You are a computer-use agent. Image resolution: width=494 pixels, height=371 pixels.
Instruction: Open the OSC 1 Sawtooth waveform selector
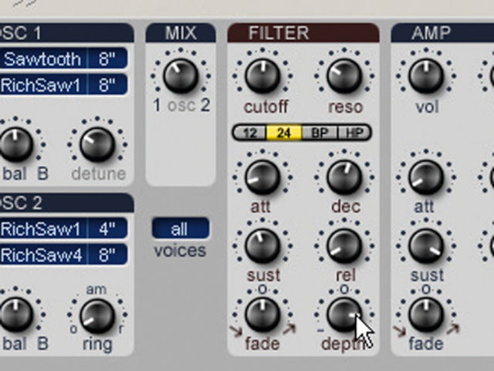[43, 59]
